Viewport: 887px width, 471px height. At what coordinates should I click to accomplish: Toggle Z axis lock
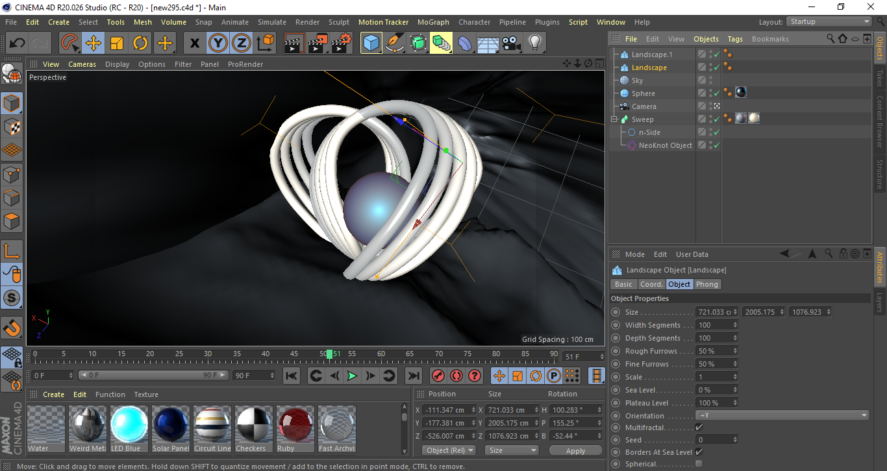click(242, 43)
